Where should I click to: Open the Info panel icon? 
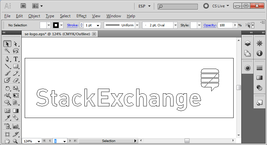(259, 53)
